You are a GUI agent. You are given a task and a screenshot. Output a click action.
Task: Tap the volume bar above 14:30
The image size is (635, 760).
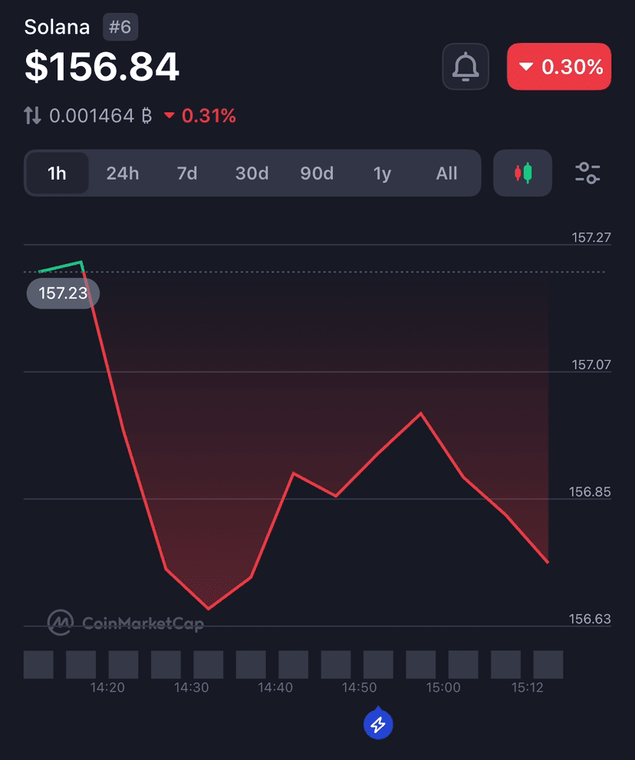pyautogui.click(x=209, y=664)
